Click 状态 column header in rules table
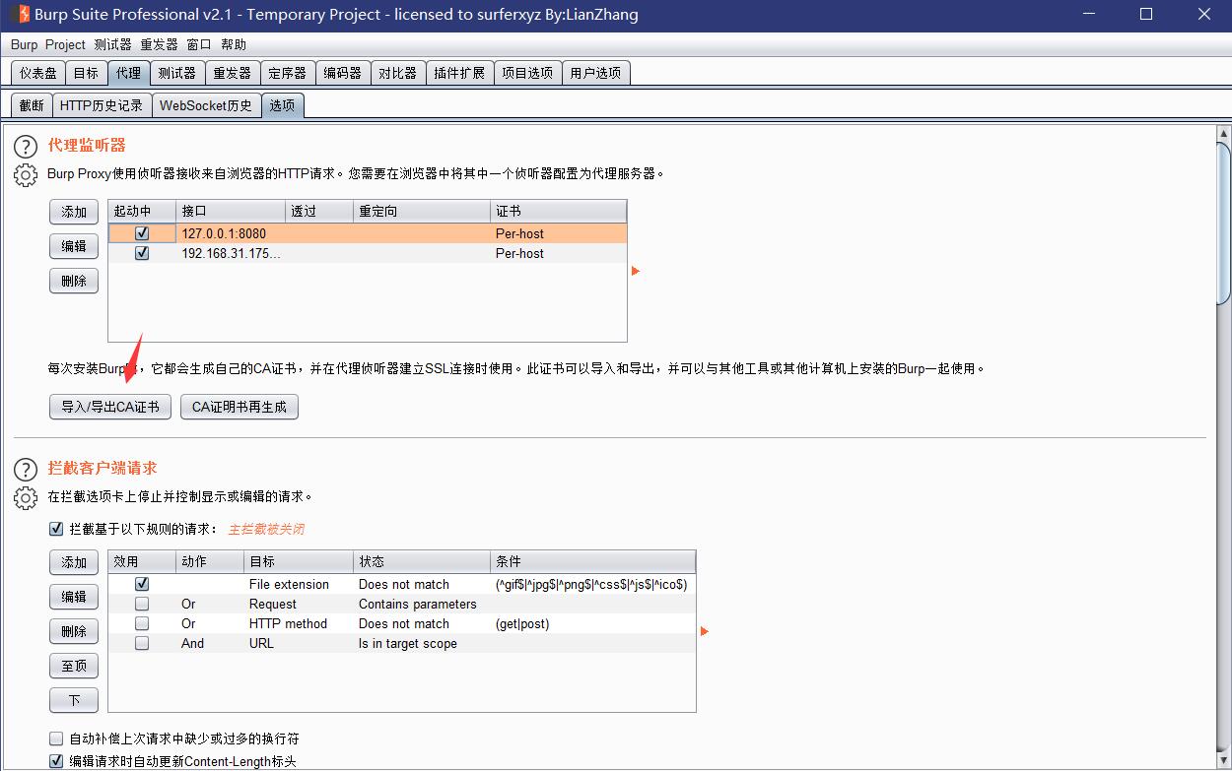 tap(422, 561)
